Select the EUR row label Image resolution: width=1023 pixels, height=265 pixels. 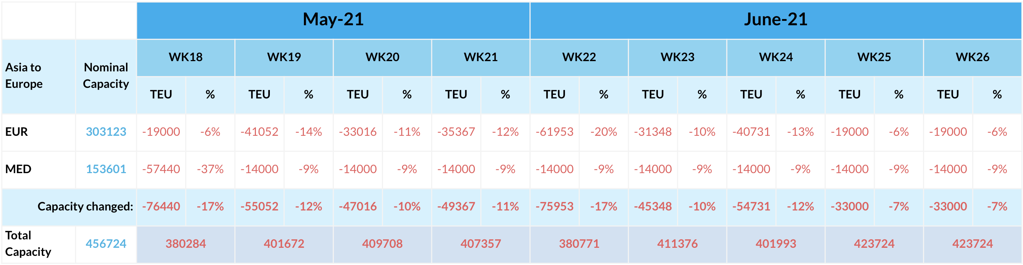pyautogui.click(x=17, y=132)
